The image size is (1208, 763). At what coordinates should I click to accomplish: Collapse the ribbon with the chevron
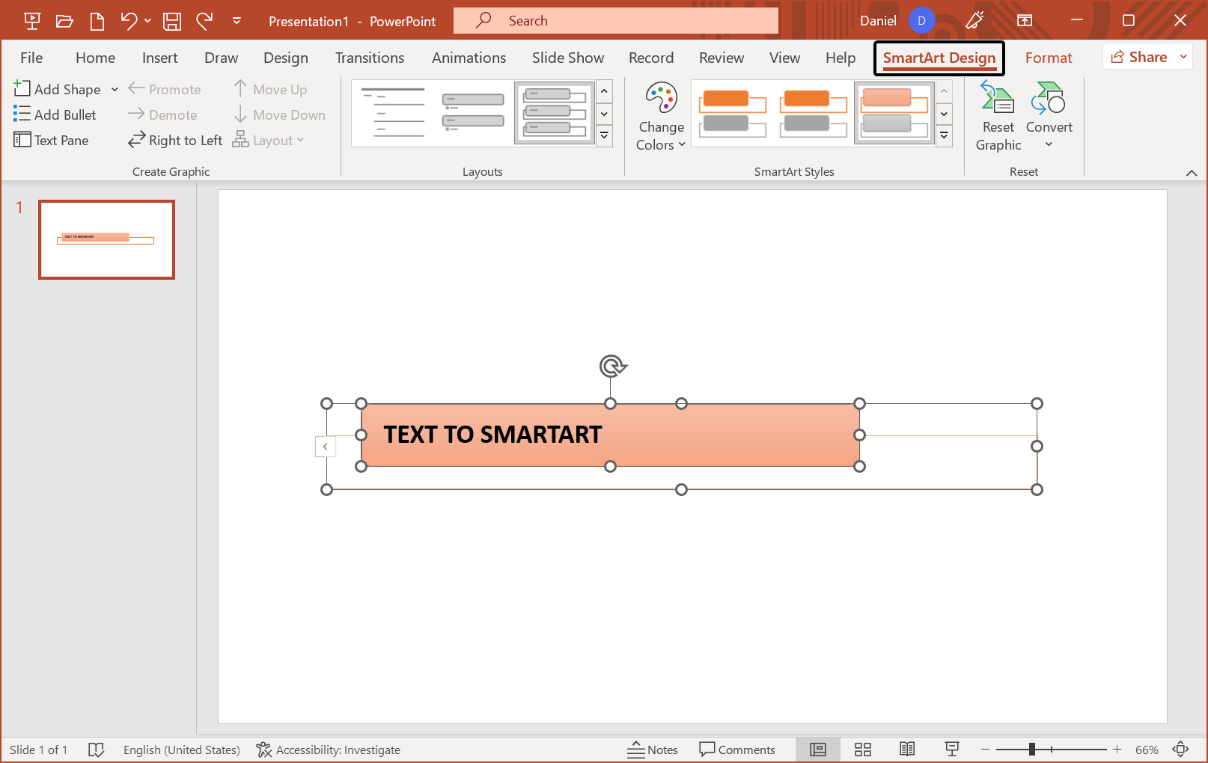tap(1192, 172)
